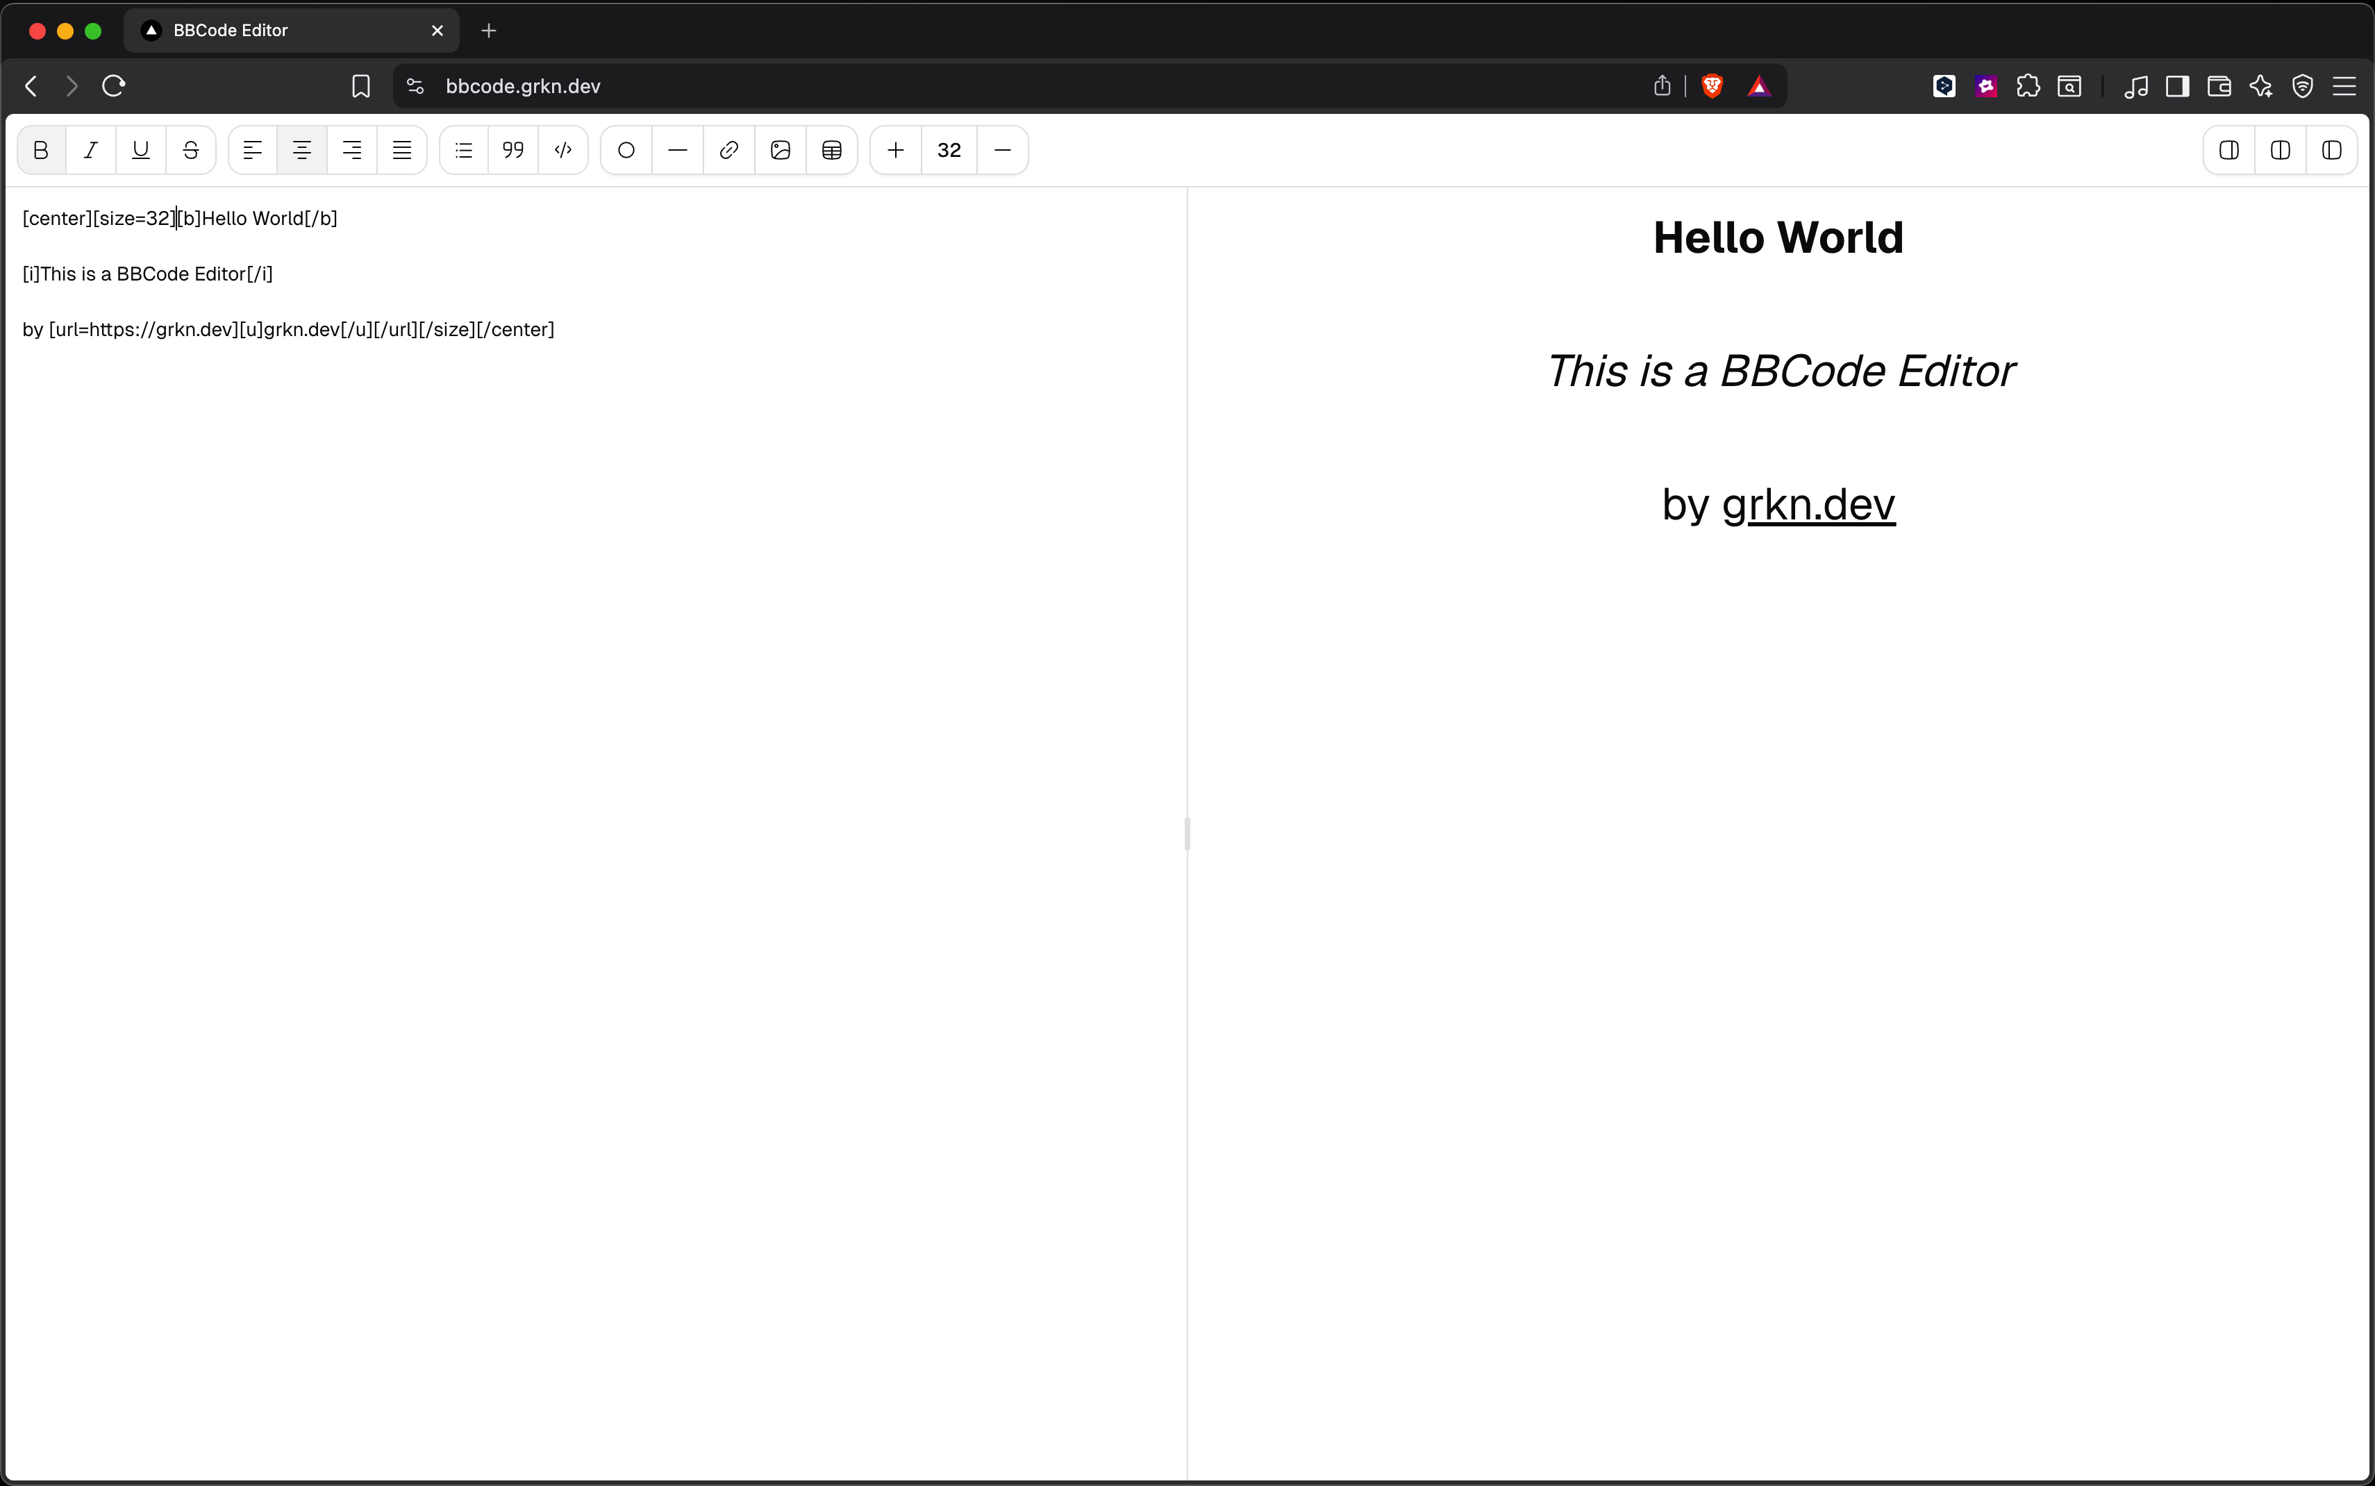Insert a quote block
2375x1486 pixels.
pos(513,151)
